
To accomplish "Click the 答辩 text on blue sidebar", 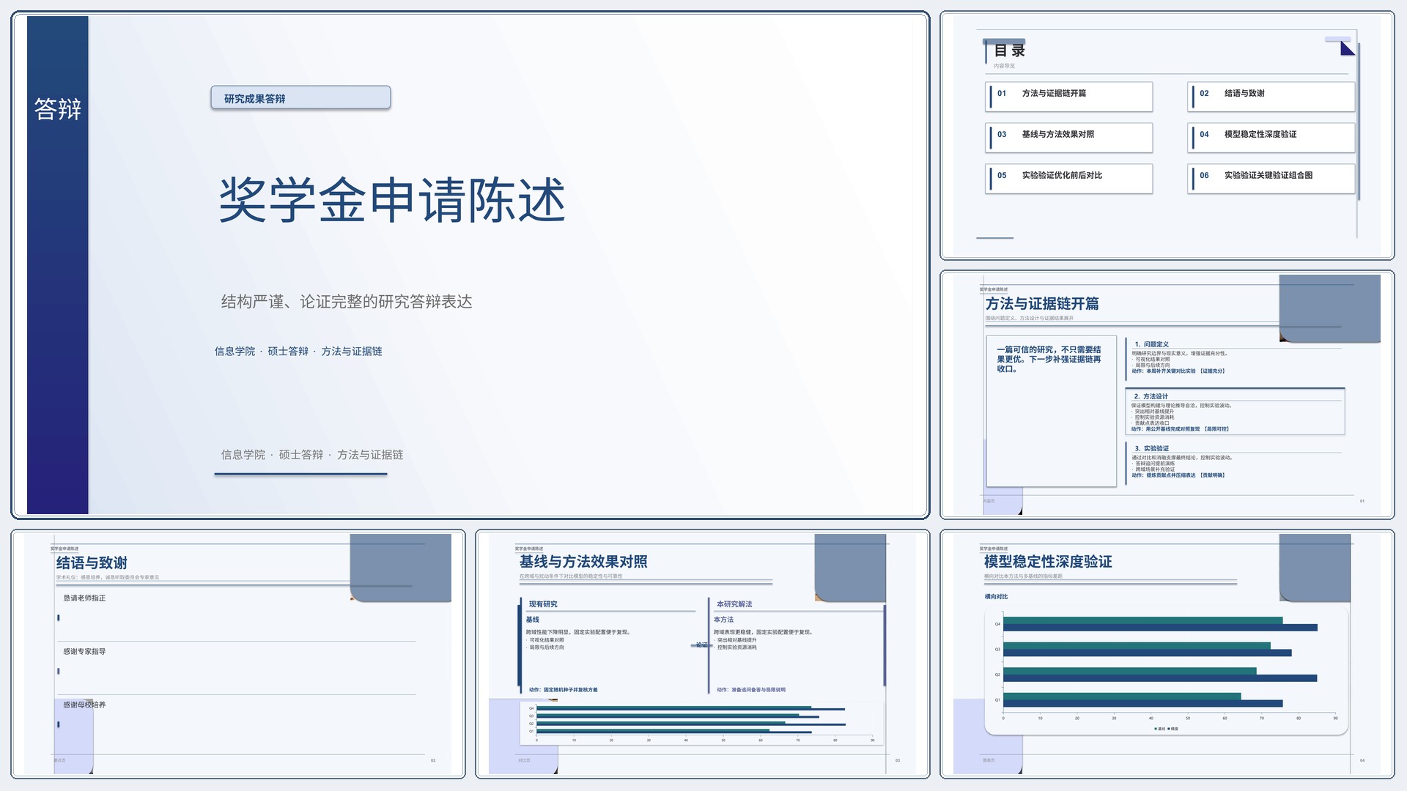I will pos(57,109).
